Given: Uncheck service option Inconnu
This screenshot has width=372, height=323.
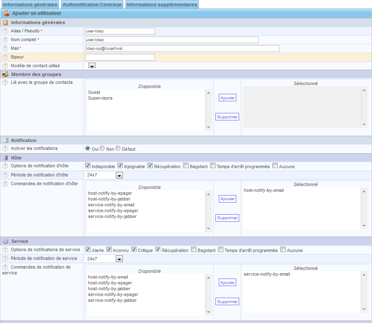Looking at the screenshot, I should coord(109,250).
